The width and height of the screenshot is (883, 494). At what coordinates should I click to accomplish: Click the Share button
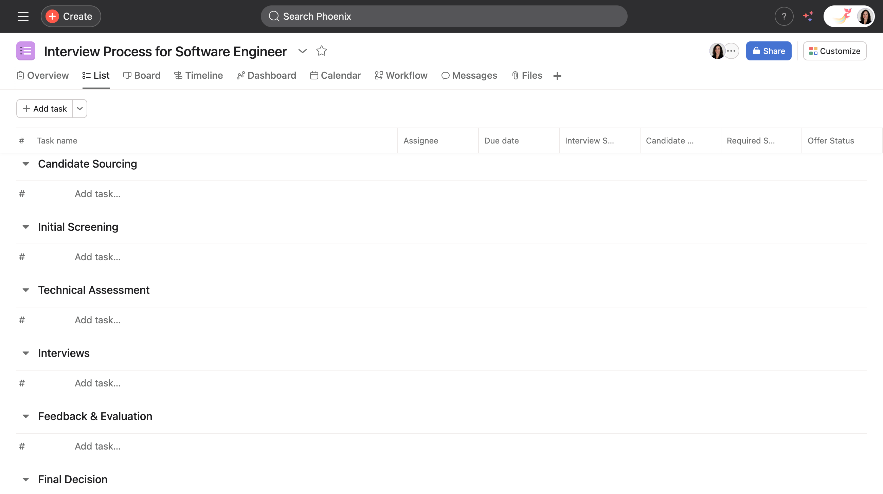point(769,51)
